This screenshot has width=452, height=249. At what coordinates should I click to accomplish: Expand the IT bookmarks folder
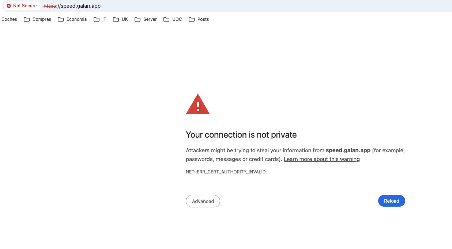point(100,19)
